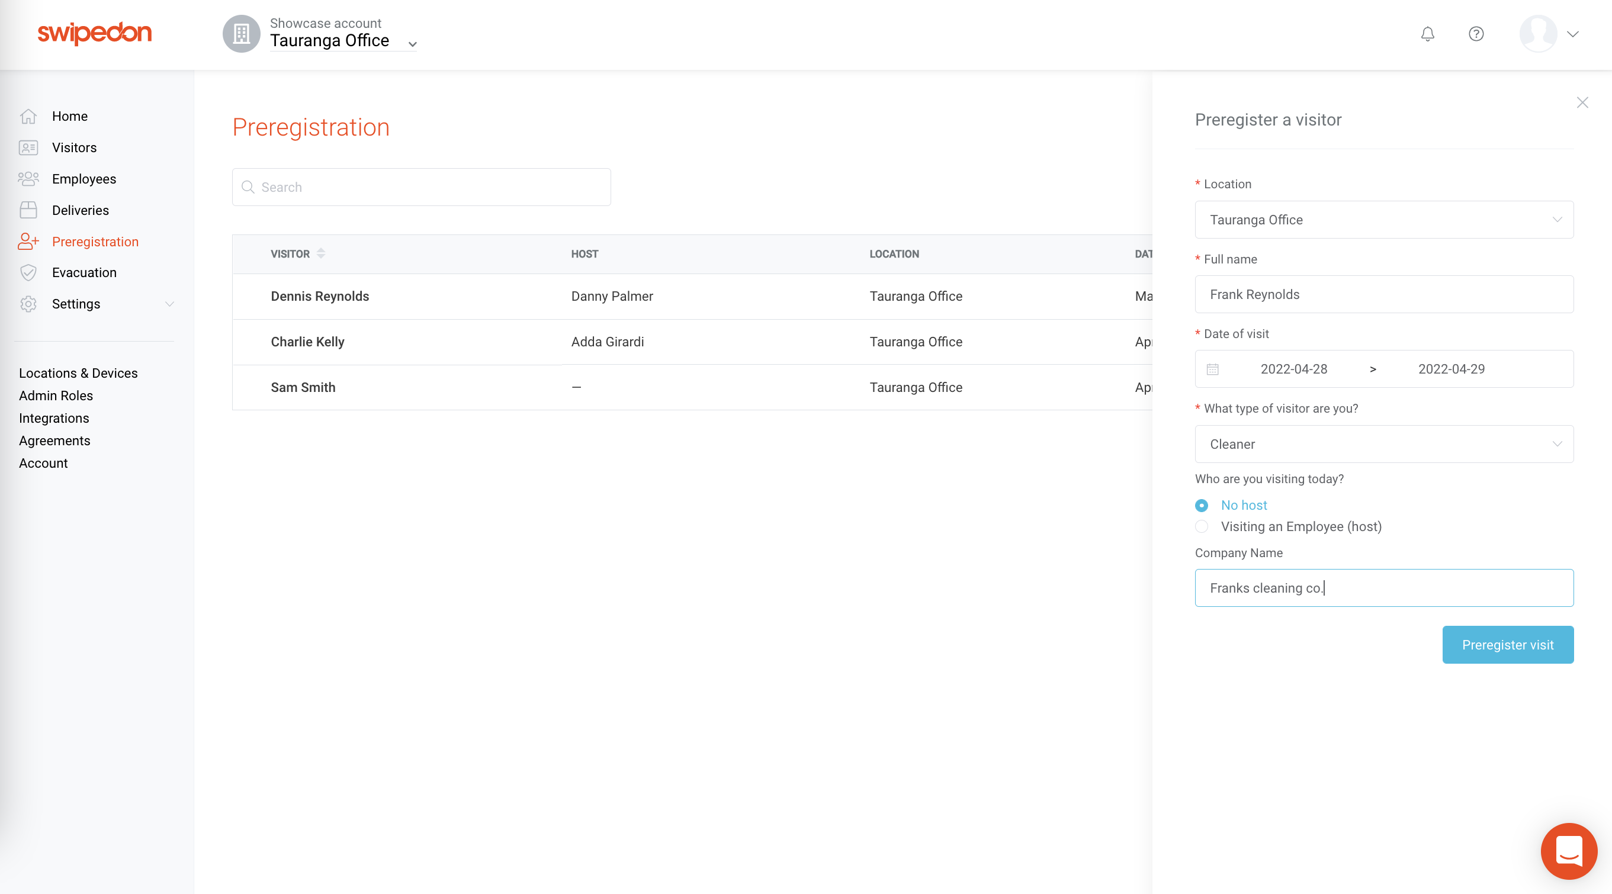Open Deliveries in the sidebar
Screen dimensions: 1612x894
point(80,210)
